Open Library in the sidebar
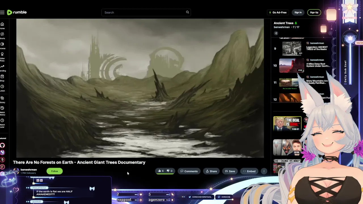Screen dimensions: 363x204 tap(2, 100)
